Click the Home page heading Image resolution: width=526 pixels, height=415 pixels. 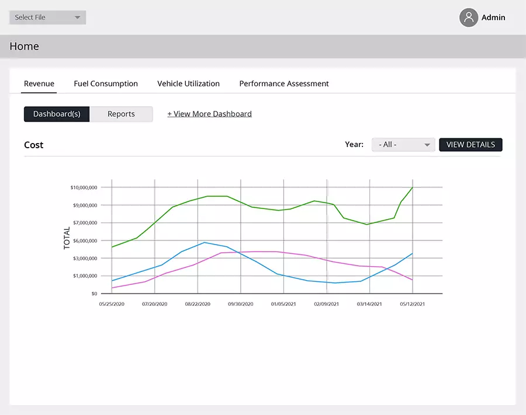click(x=25, y=47)
